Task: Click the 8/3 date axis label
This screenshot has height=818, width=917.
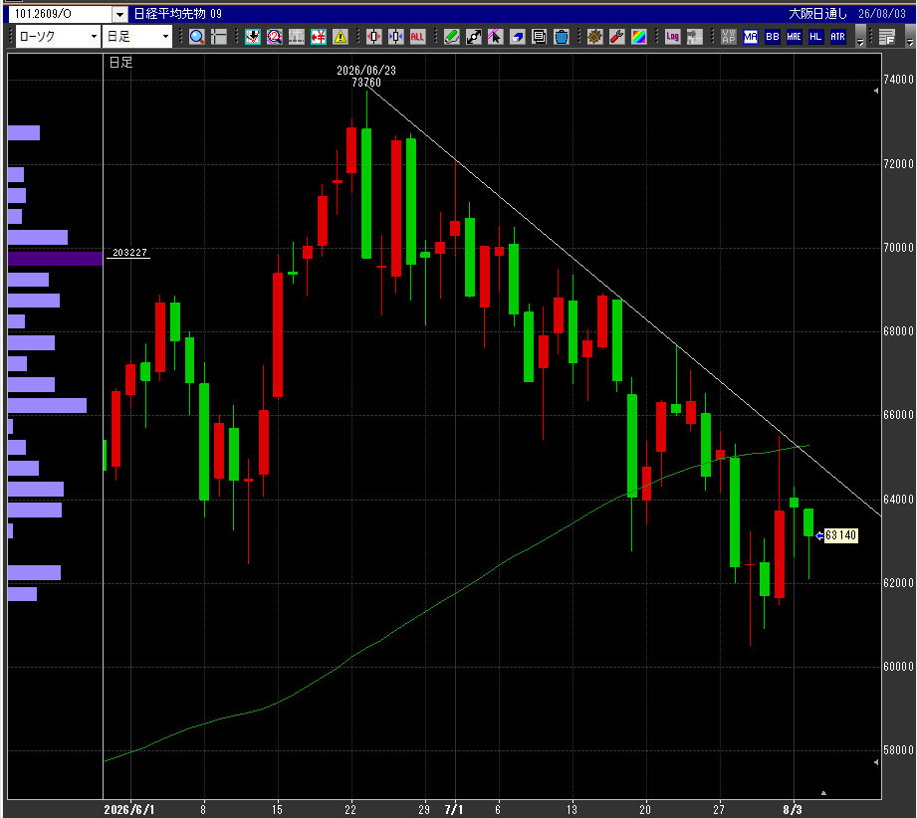Action: 793,810
